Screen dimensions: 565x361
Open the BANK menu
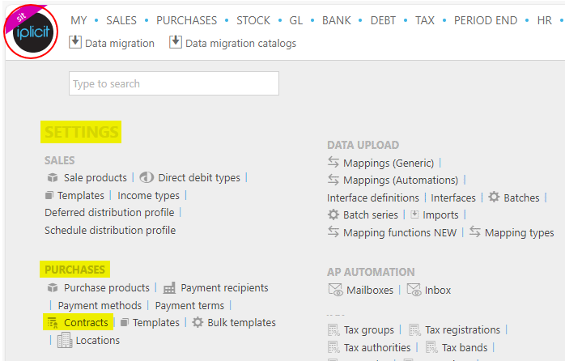337,20
